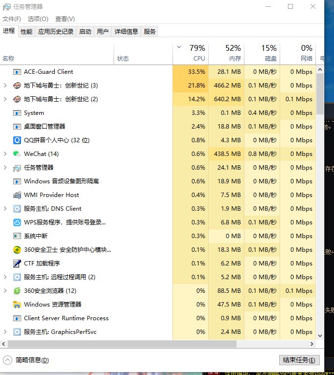Collapse to 简略信息 view using the arrow
334x375 pixels.
[x=7, y=360]
